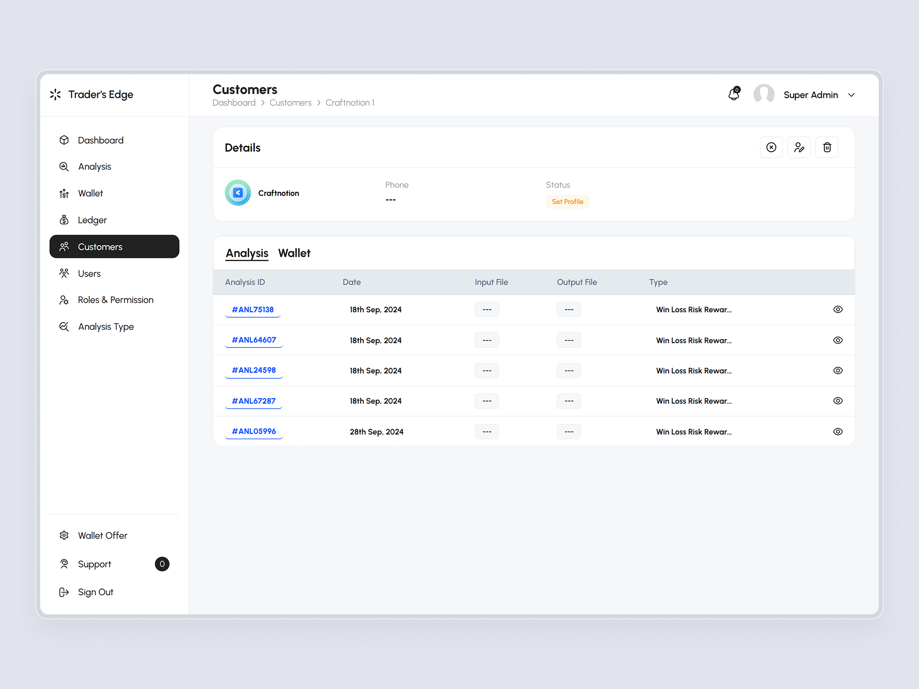Image resolution: width=919 pixels, height=689 pixels.
Task: Open the Input File placeholder for #ANL67287
Action: click(x=487, y=401)
